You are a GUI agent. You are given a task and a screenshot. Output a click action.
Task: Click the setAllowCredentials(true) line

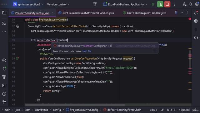coord(63,77)
